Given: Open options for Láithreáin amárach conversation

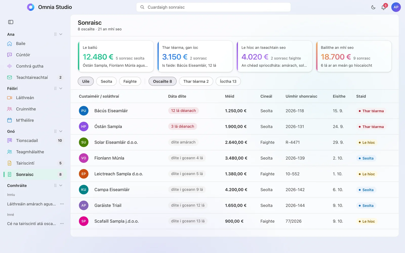Looking at the screenshot, I should point(62,204).
